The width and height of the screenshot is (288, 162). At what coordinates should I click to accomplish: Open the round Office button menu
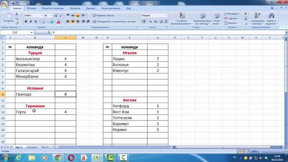tap(4, 4)
